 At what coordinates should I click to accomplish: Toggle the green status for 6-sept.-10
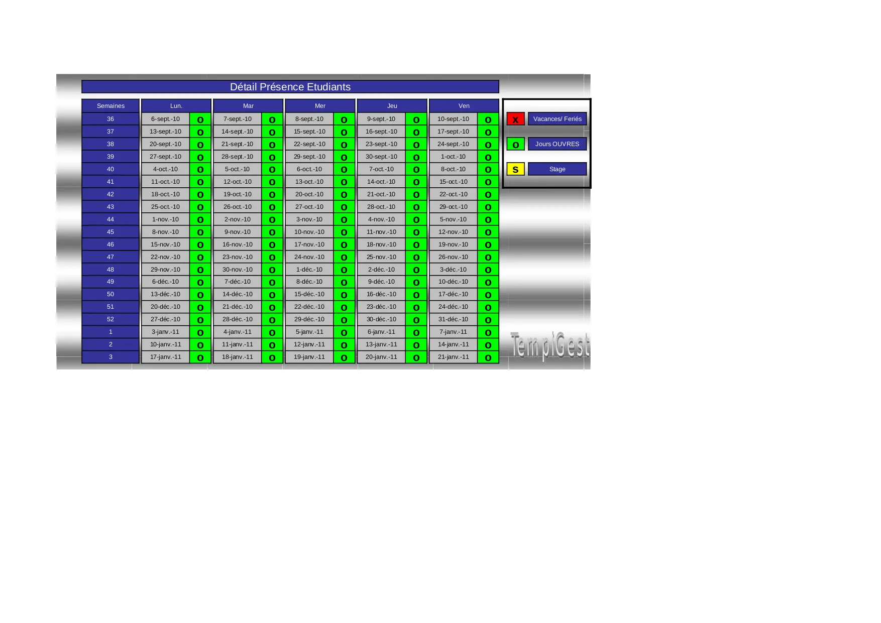(x=200, y=119)
